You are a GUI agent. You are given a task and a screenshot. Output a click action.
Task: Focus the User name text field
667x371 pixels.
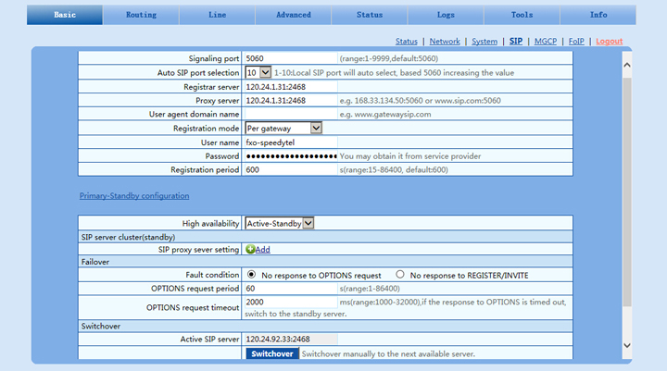pos(290,142)
